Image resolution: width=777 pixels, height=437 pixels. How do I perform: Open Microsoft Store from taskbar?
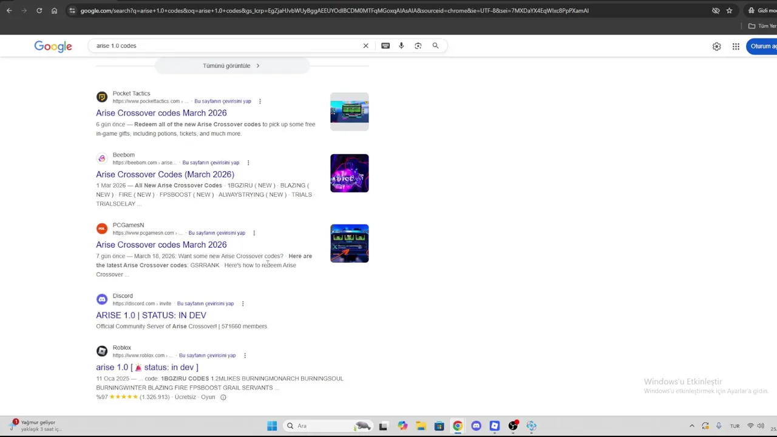439,426
